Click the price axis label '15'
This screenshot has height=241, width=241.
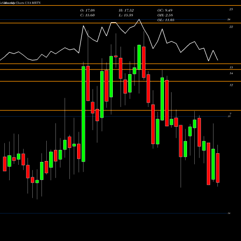(x=231, y=67)
